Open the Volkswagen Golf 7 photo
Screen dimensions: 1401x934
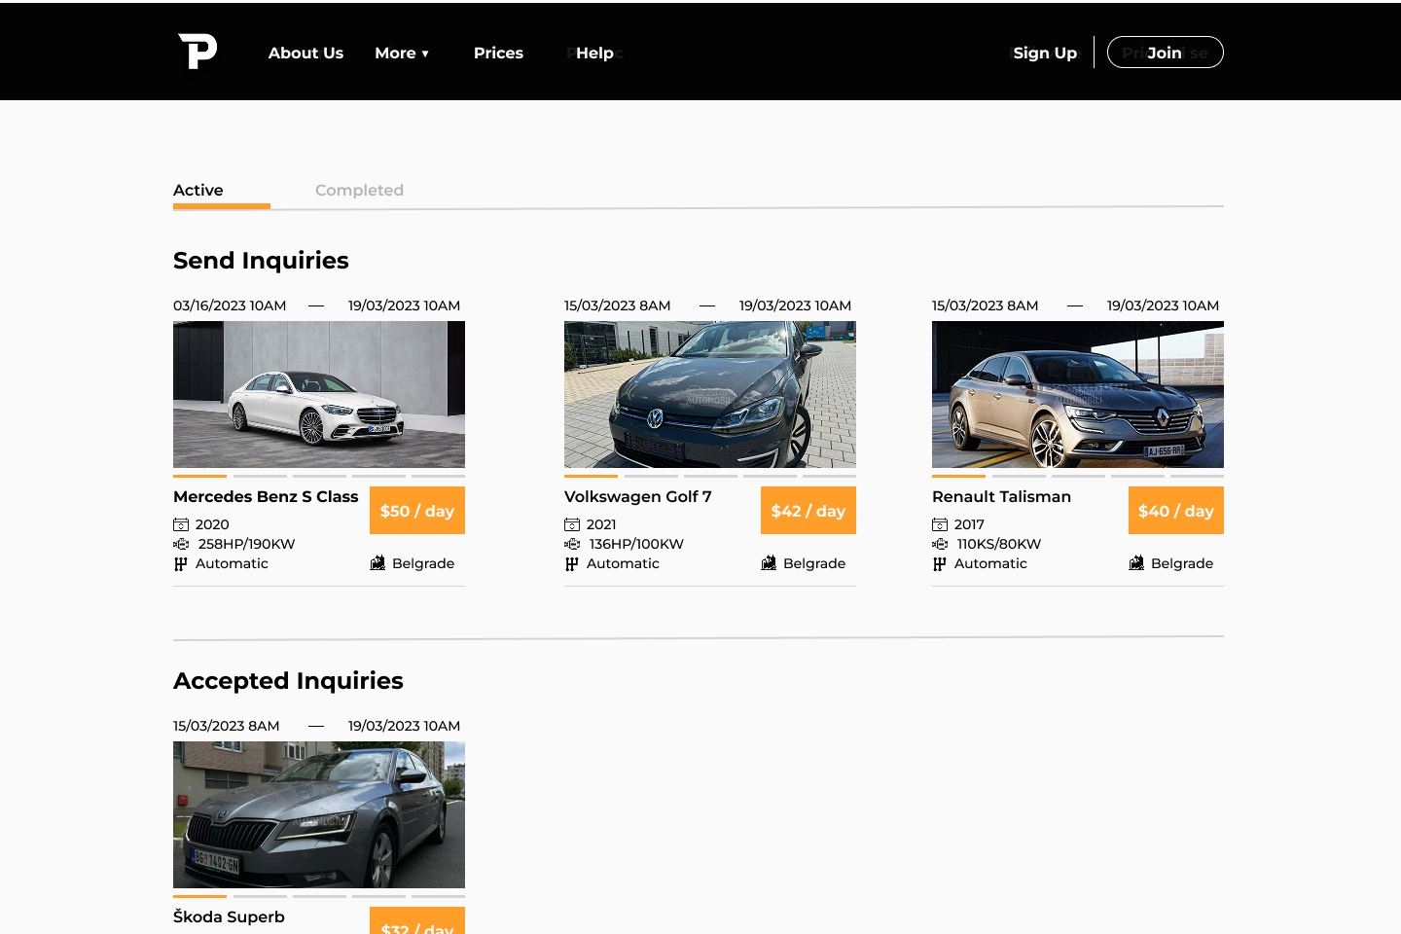click(710, 394)
